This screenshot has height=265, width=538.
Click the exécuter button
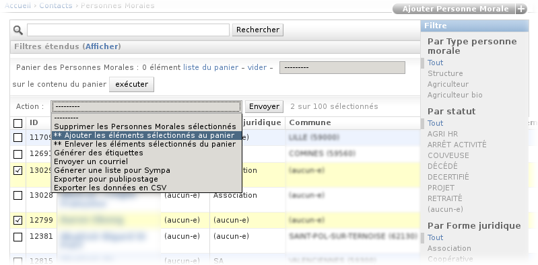click(132, 84)
